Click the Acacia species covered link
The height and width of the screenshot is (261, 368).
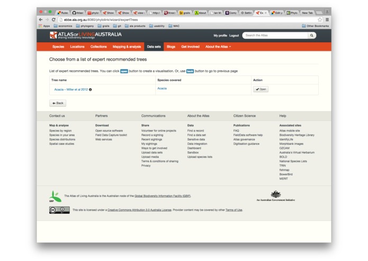pyautogui.click(x=162, y=88)
